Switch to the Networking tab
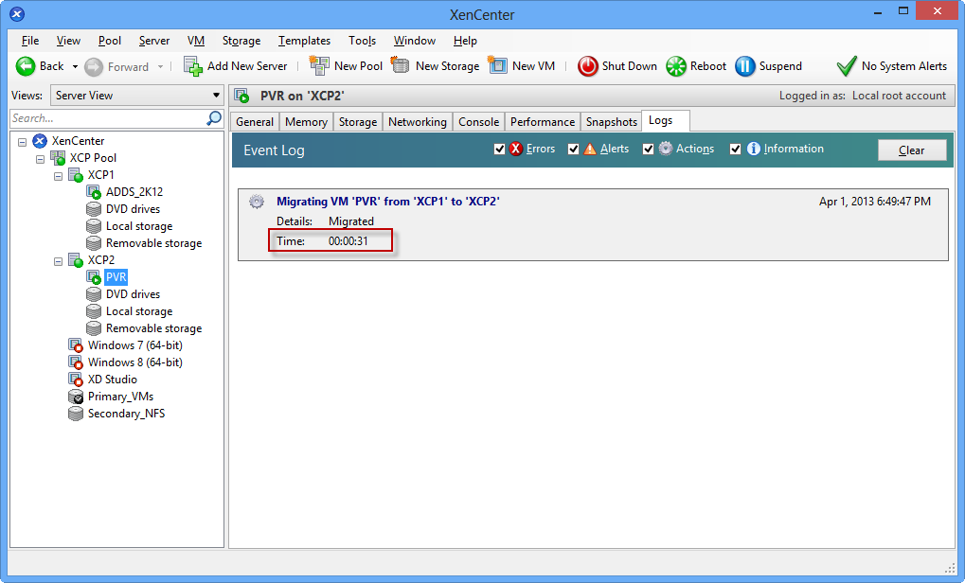This screenshot has width=965, height=583. click(418, 122)
